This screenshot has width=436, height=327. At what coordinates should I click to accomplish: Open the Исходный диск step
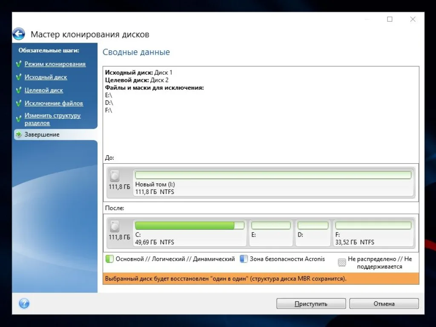tap(46, 77)
